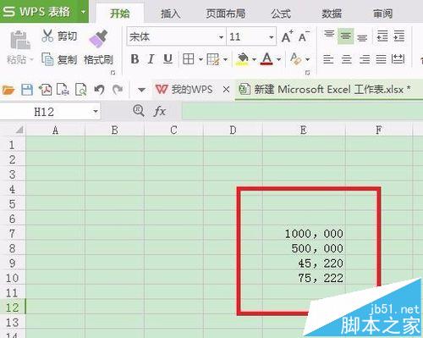Image resolution: width=423 pixels, height=338 pixels.
Task: Switch to the 开始 (Home) tab
Action: (x=119, y=14)
